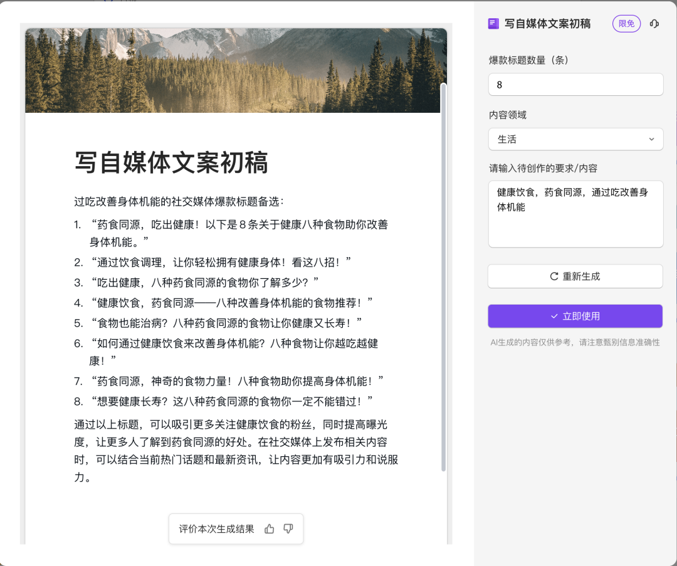
Task: Click the side panel title 写自媒体文案初稿
Action: 547,24
